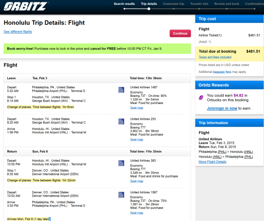Click the Customize trip progress step

click(x=173, y=4)
